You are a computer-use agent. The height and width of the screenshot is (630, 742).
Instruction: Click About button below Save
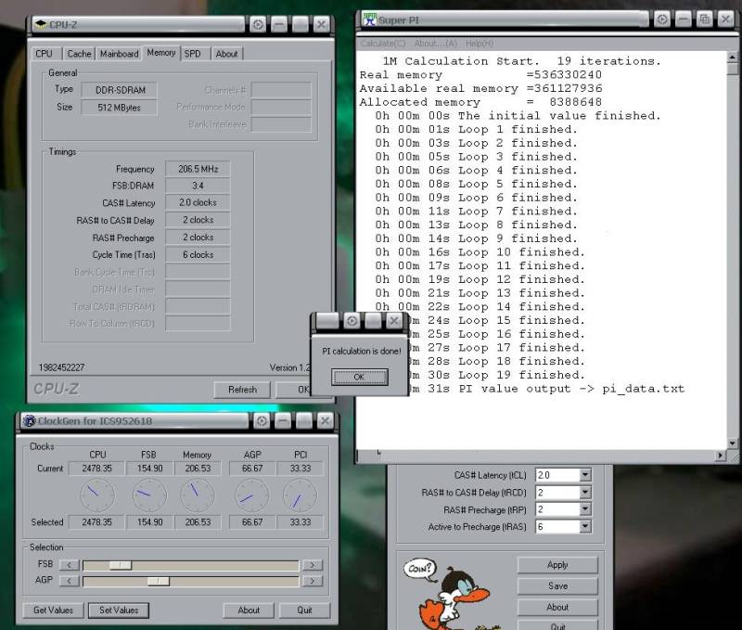[557, 607]
